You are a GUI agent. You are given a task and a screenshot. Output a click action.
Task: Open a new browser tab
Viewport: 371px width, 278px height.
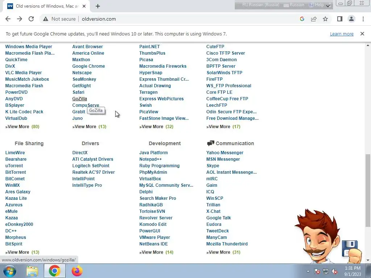98,6
